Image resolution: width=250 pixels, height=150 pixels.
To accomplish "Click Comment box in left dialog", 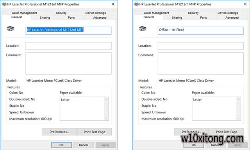I will 68,64.
